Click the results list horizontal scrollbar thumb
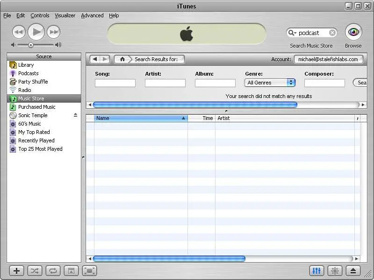The image size is (374, 280). pyautogui.click(x=169, y=259)
